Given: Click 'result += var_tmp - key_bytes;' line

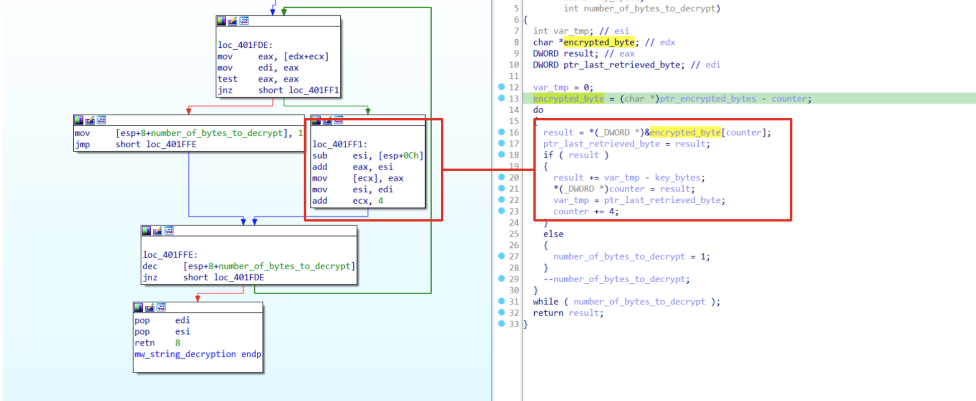Looking at the screenshot, I should (x=629, y=178).
